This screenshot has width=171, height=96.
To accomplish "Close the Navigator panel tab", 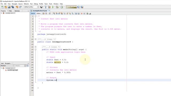I will pos(12,63).
